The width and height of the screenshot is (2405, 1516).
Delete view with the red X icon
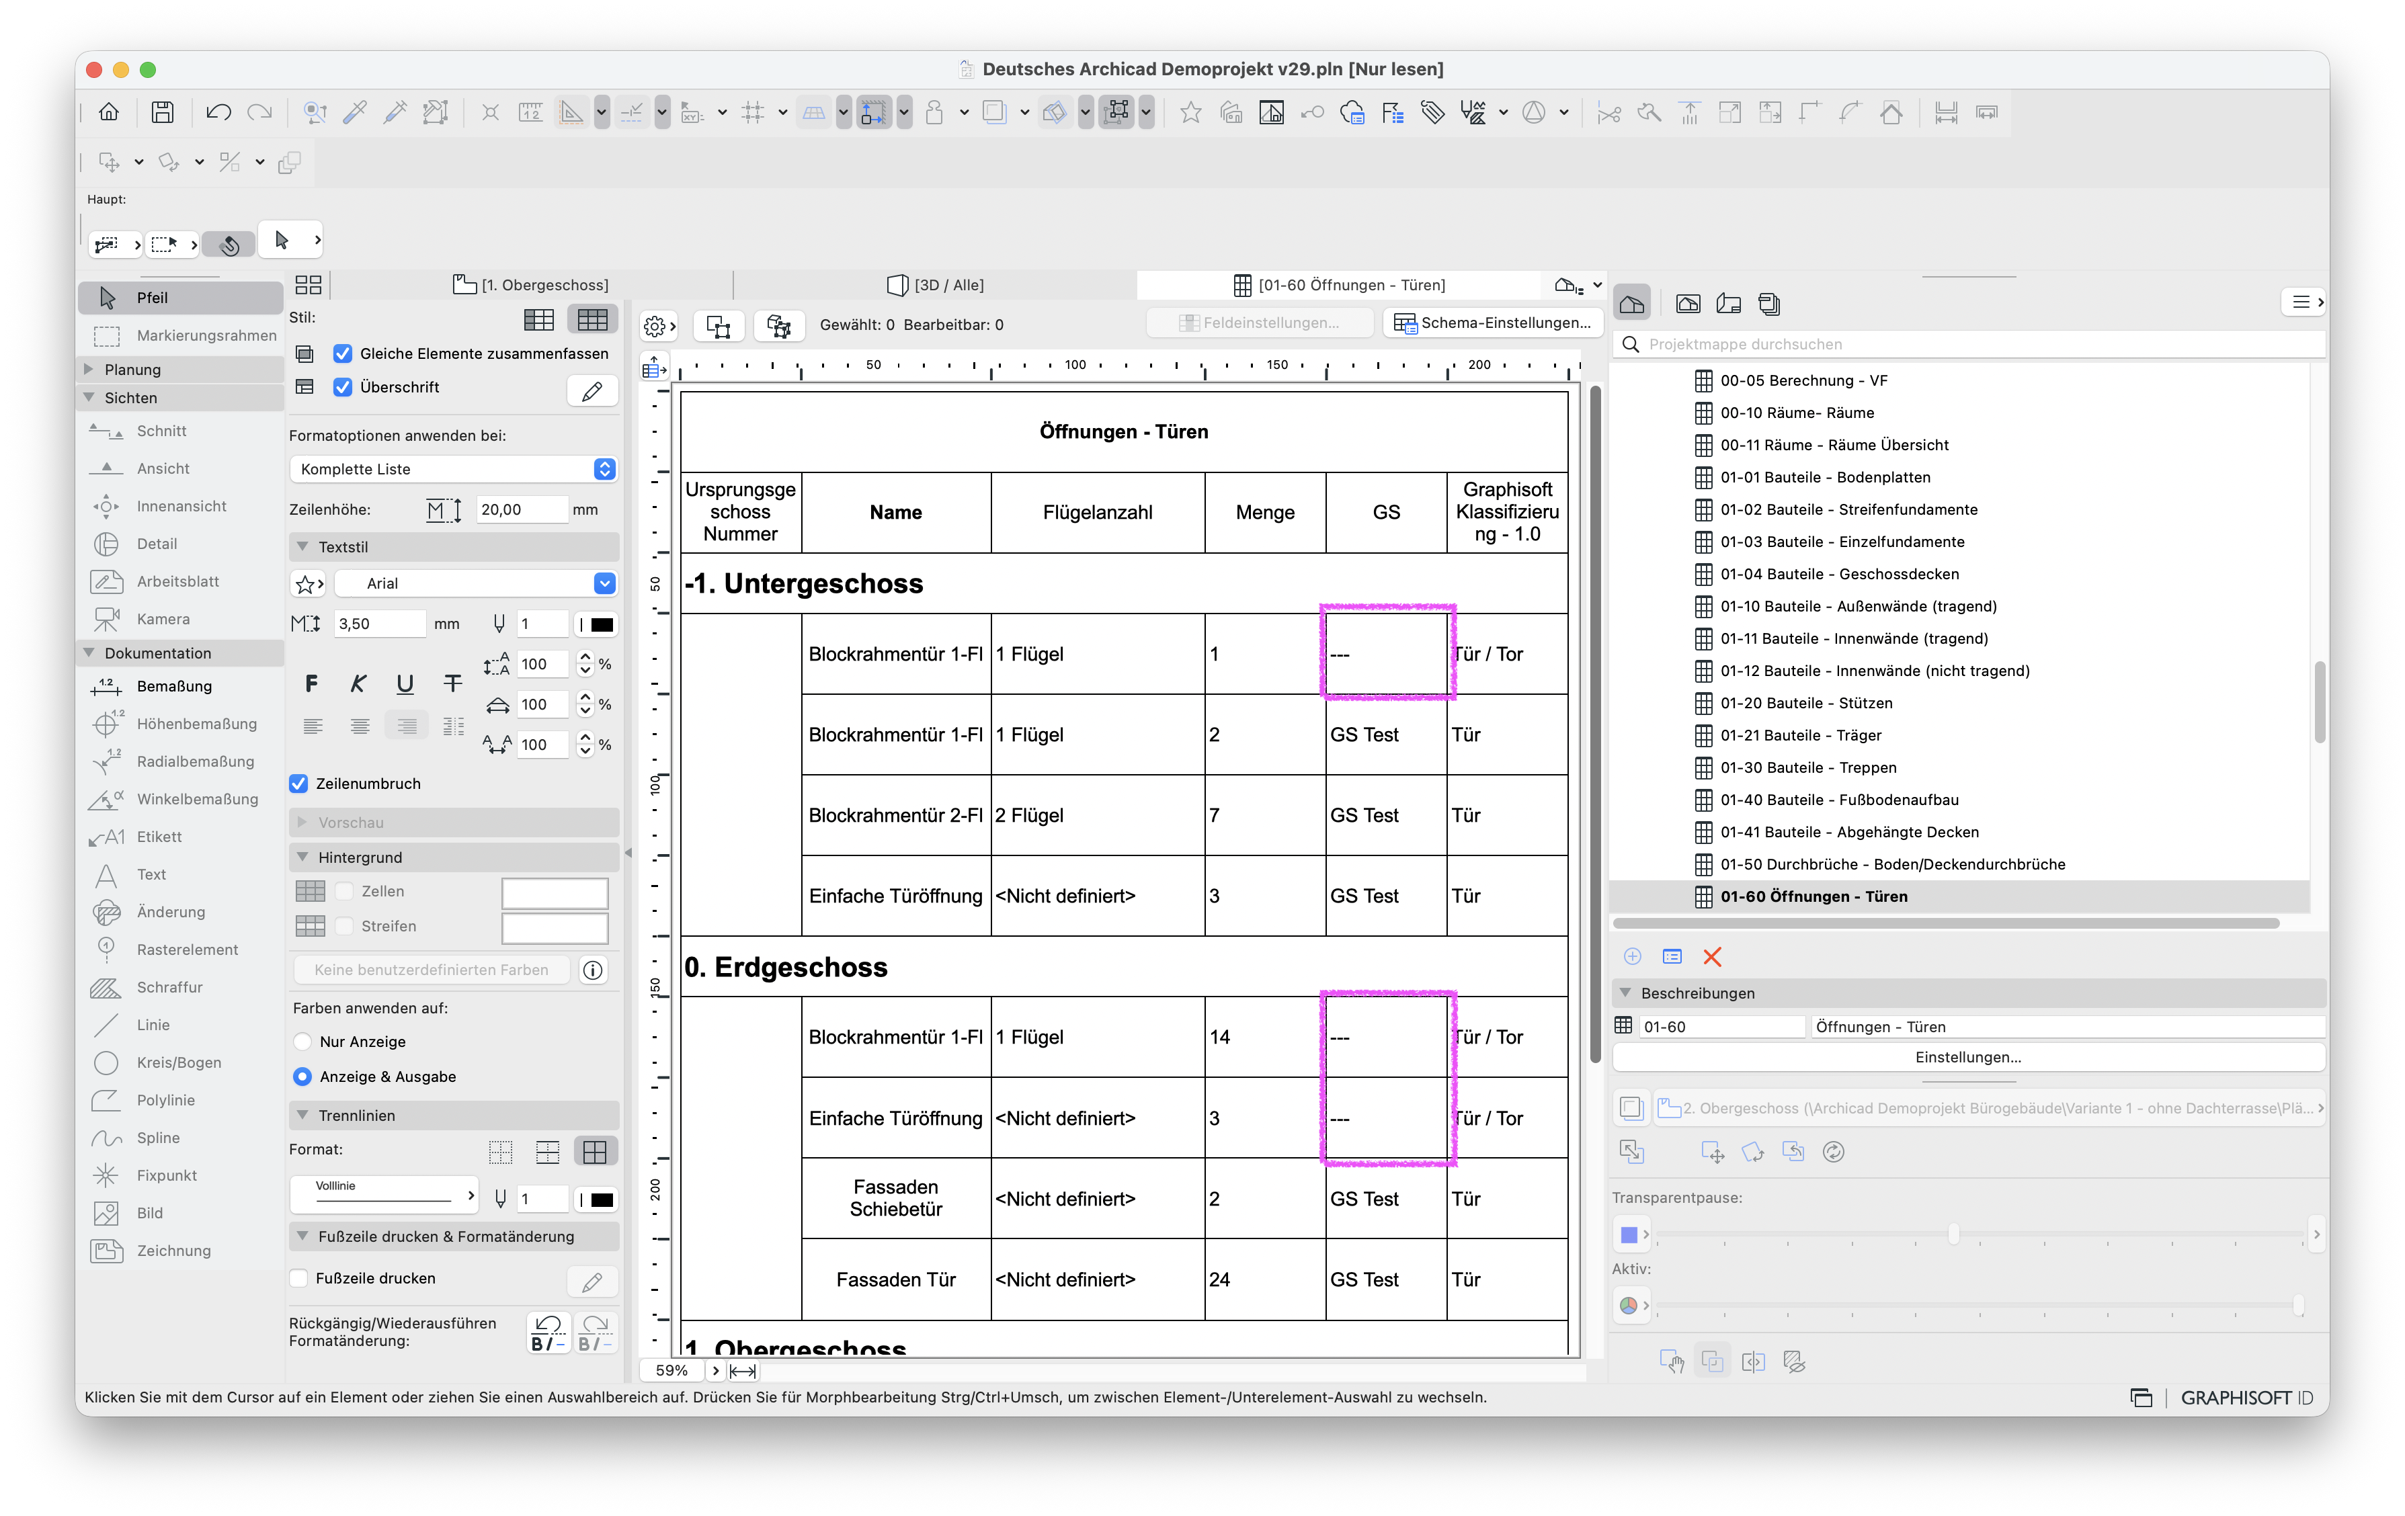coord(1712,957)
